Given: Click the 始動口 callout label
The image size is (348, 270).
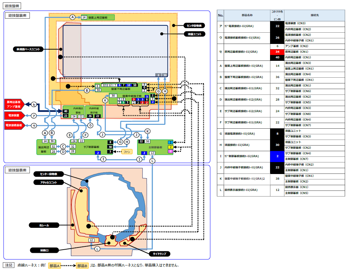Looking at the screenshot, I should pyautogui.click(x=44, y=250).
